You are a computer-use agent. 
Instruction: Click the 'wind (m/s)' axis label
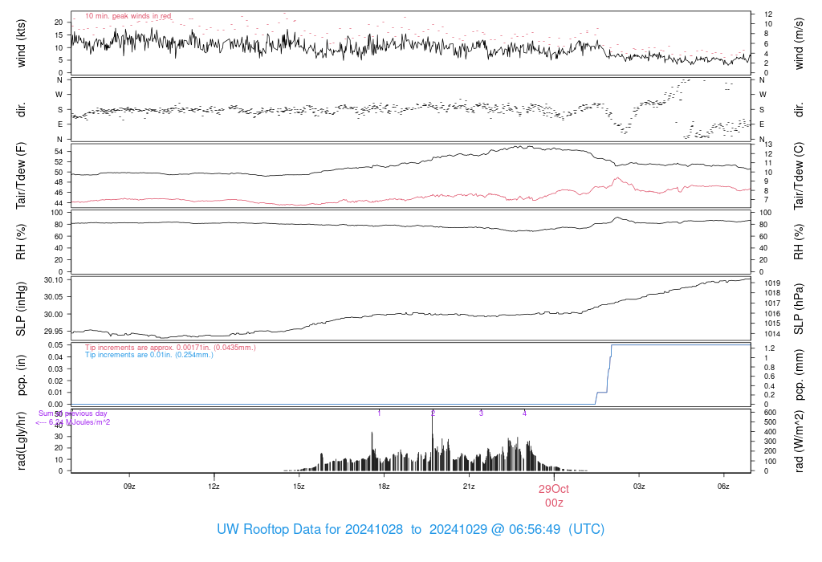[799, 43]
